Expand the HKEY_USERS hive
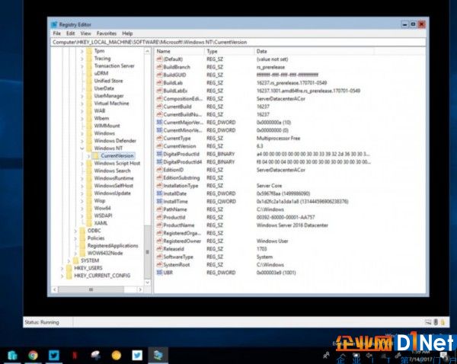Image resolution: width=457 pixels, height=364 pixels. (x=62, y=268)
